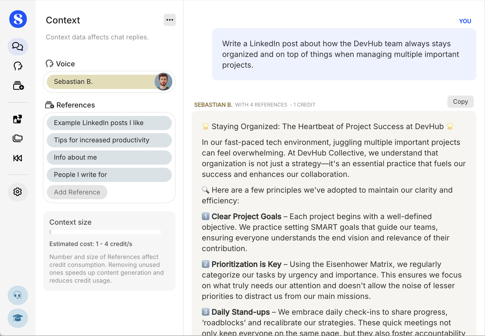The width and height of the screenshot is (485, 336).
Task: Toggle the 'Info about me' reference
Action: tap(109, 158)
